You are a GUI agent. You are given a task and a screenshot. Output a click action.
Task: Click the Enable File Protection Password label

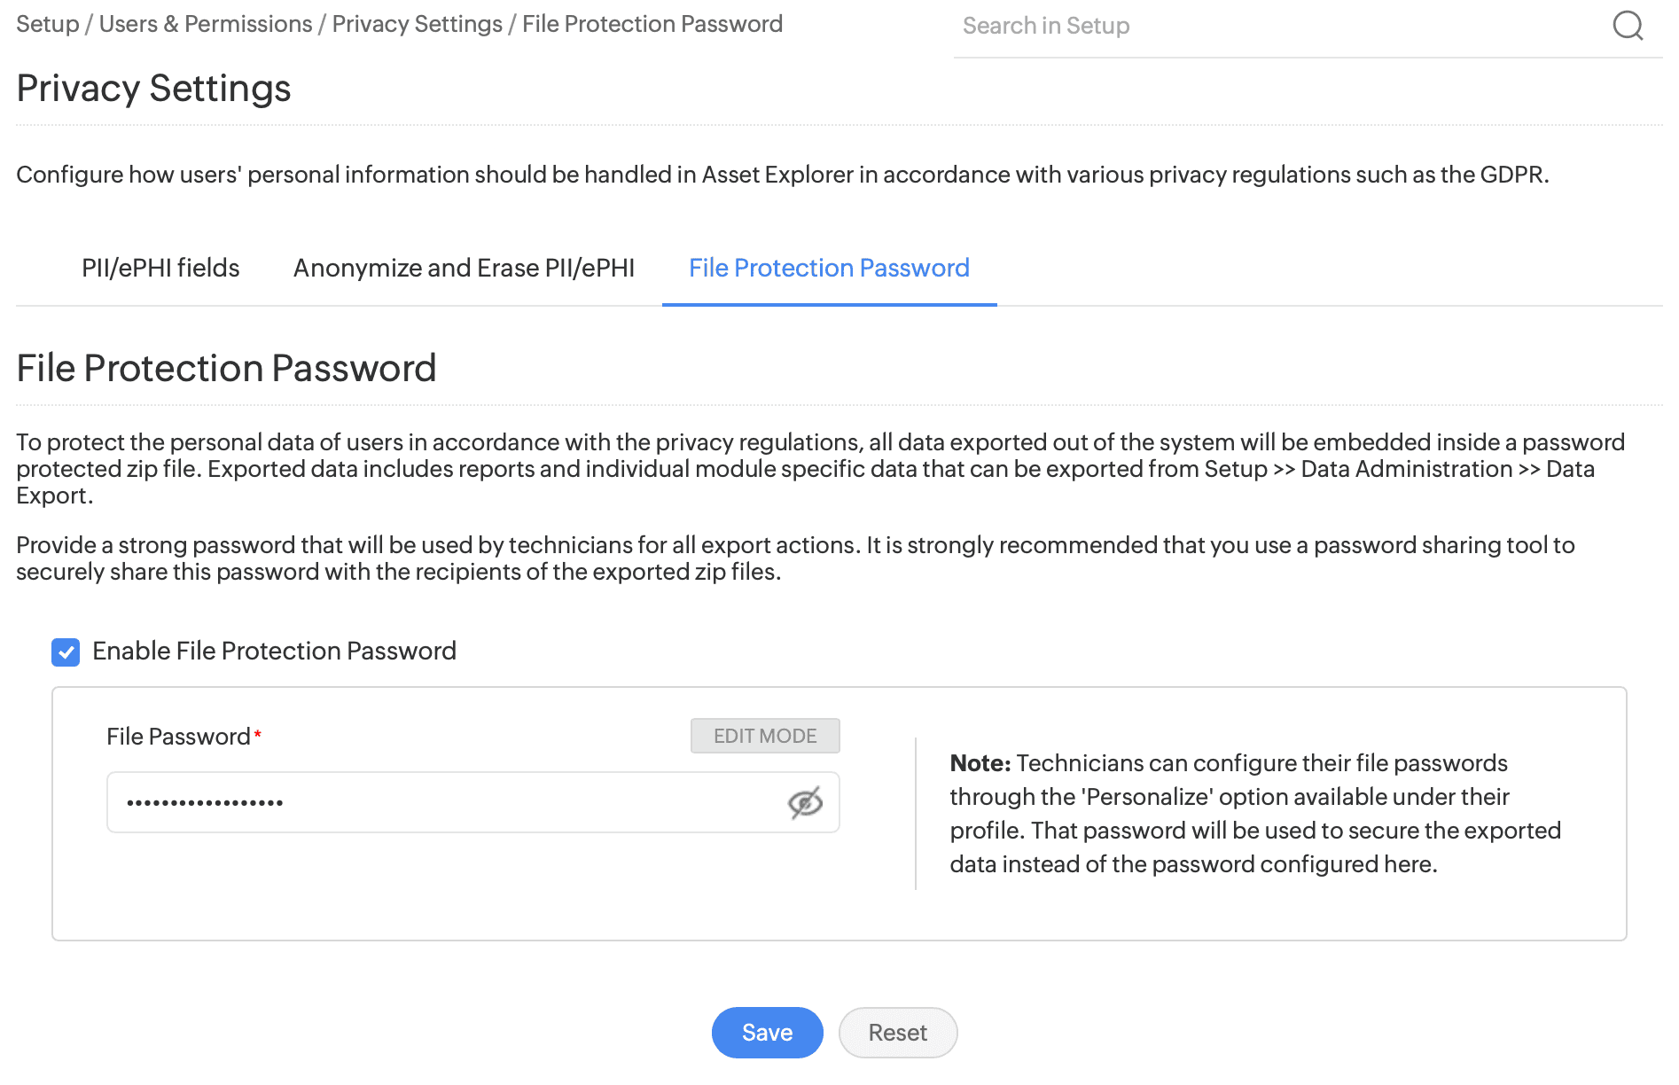[274, 651]
